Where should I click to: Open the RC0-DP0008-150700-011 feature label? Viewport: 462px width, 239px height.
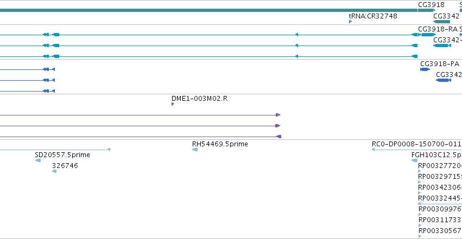(x=416, y=144)
